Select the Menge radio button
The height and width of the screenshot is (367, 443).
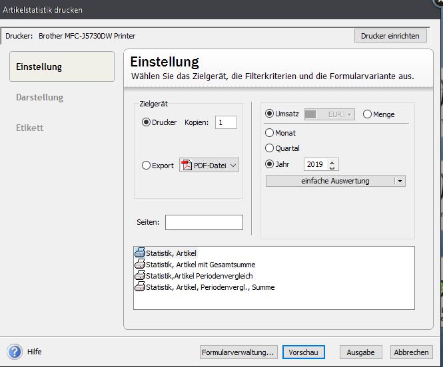tap(367, 114)
